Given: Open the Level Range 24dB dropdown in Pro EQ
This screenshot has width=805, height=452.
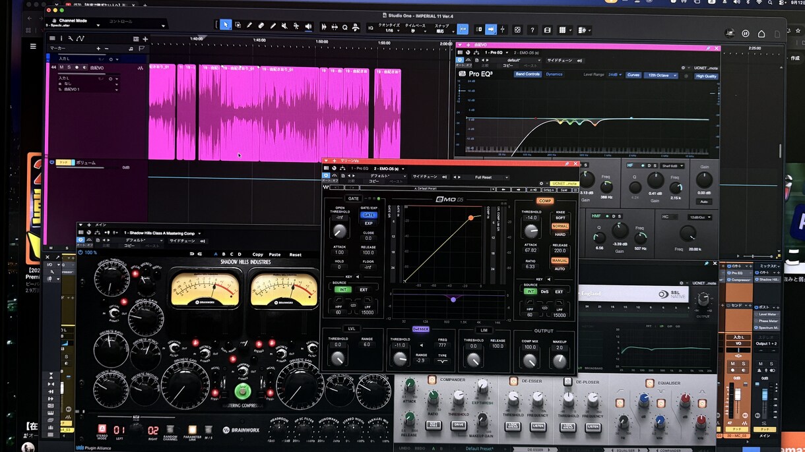Looking at the screenshot, I should coord(614,75).
